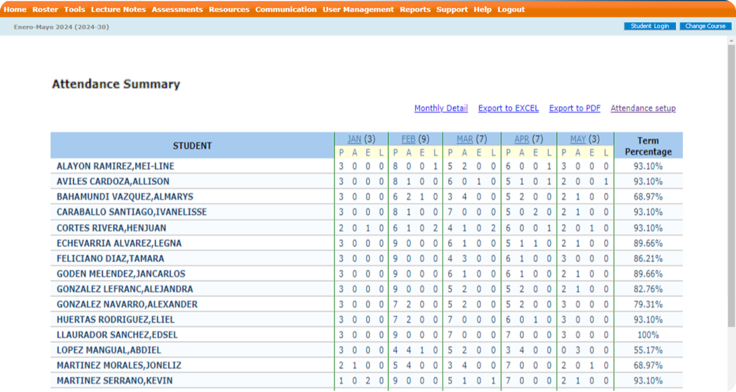
Task: Open the Communication menu
Action: pyautogui.click(x=285, y=9)
